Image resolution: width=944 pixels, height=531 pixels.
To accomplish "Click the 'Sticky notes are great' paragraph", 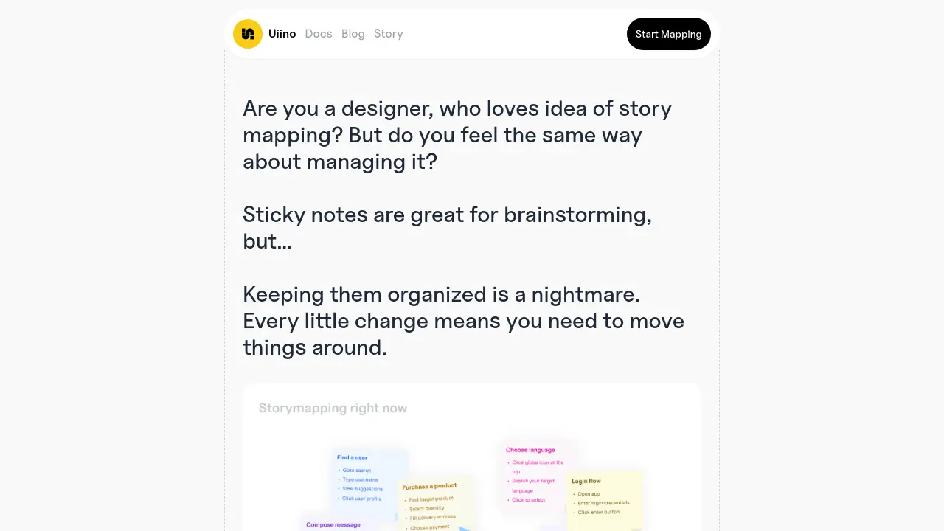I will coord(447,228).
